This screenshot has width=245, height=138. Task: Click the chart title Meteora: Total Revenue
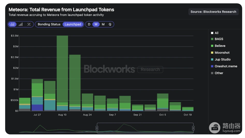[x=61, y=10]
